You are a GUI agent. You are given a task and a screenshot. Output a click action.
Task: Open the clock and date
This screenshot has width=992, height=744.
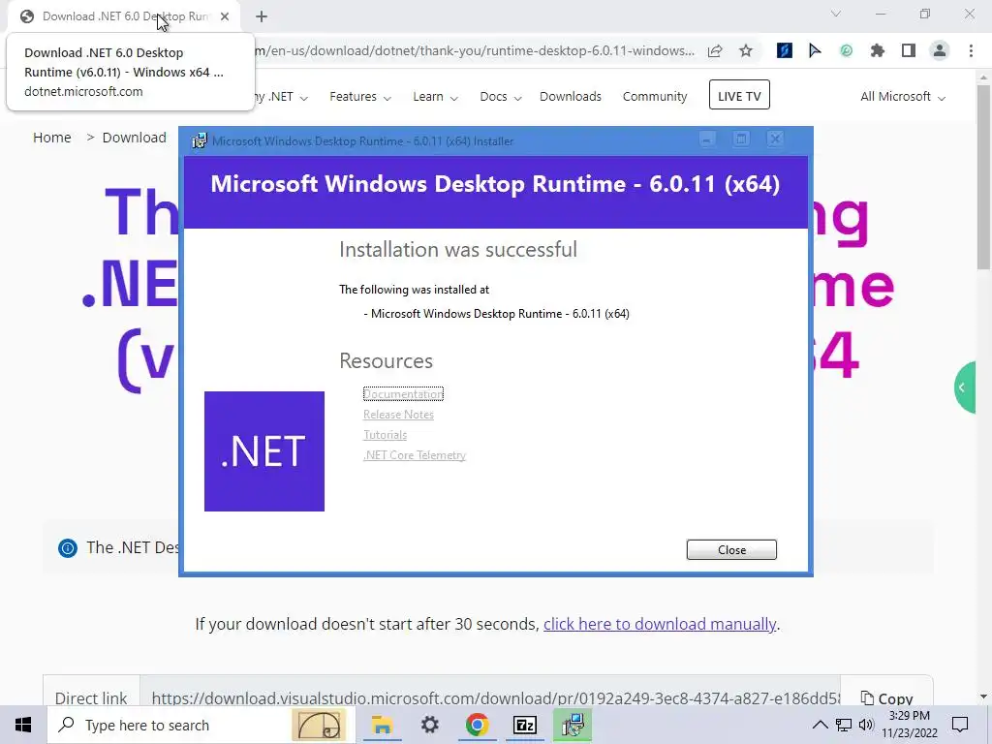910,725
